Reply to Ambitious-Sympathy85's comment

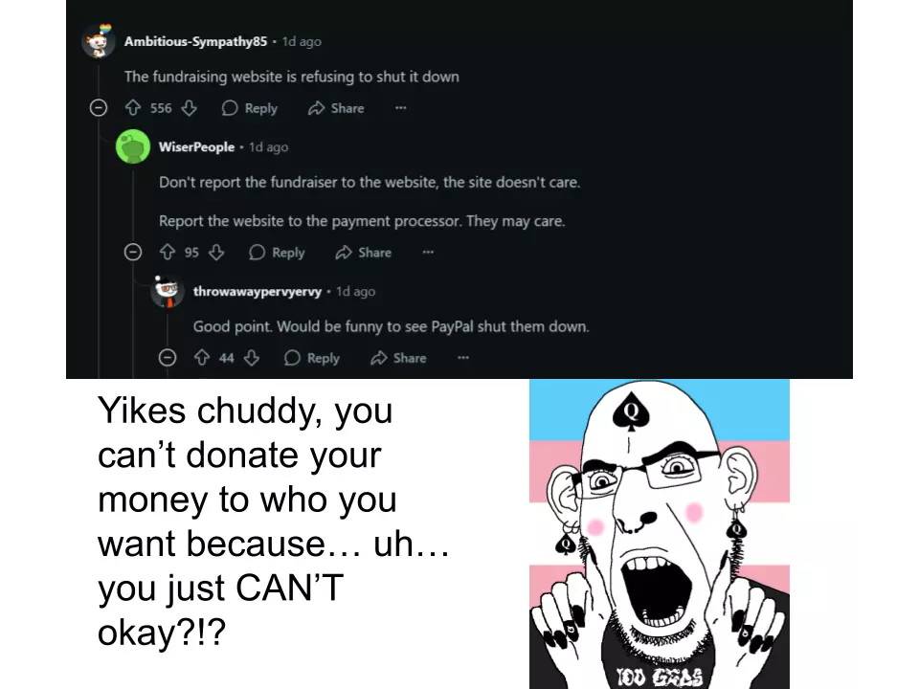click(x=250, y=108)
